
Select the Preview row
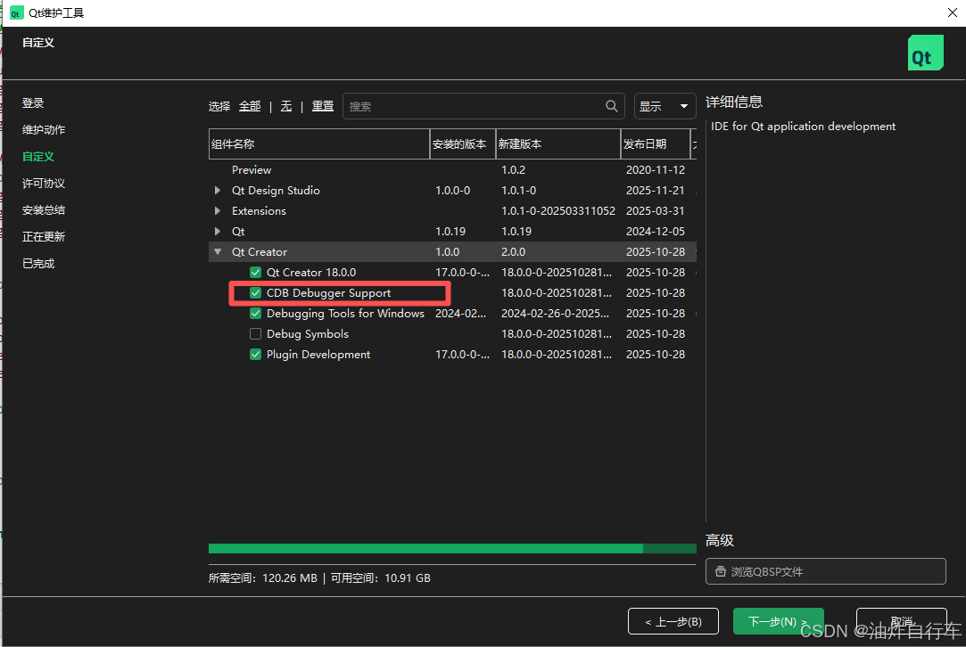point(452,170)
